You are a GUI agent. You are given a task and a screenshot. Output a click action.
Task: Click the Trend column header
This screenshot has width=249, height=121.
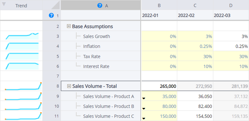(21, 5)
